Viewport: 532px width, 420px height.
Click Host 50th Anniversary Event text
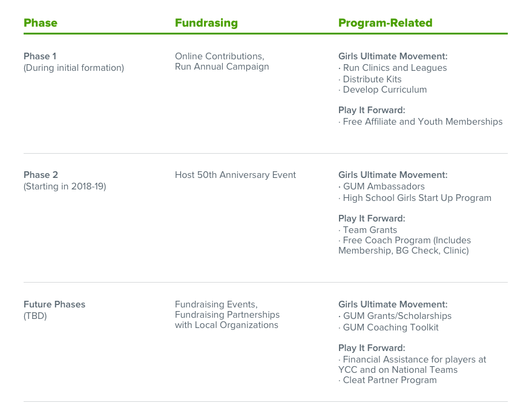click(x=235, y=175)
